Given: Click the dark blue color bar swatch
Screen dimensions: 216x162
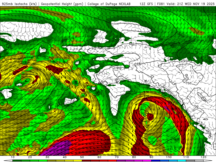Looking at the screenshot, I should pos(156,161).
